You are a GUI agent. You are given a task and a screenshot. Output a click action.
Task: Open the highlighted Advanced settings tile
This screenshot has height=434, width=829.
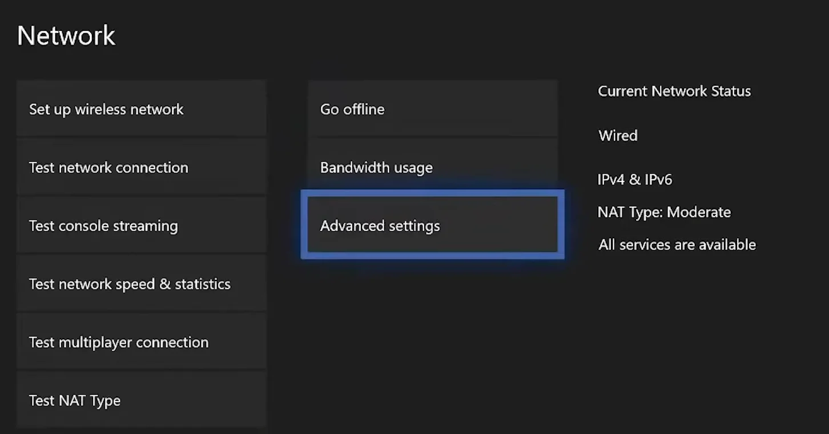[432, 226]
